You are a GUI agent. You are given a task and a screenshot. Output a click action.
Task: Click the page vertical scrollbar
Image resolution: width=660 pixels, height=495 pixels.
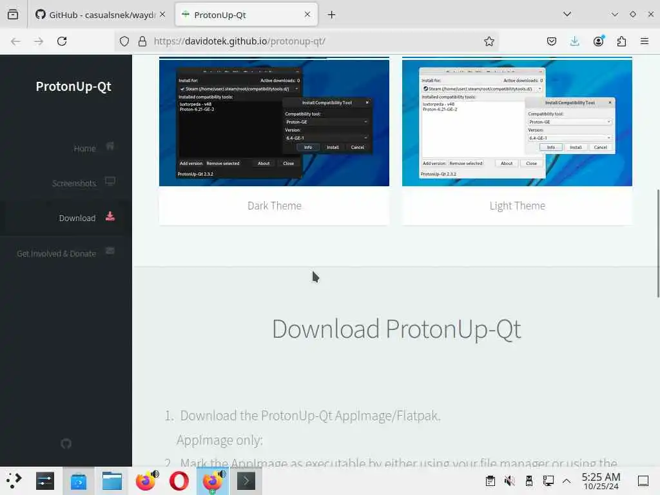(x=658, y=243)
